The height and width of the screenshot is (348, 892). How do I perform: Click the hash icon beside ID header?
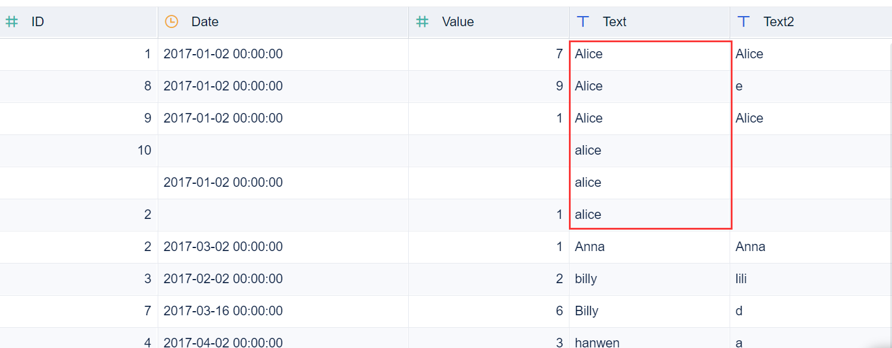click(x=11, y=22)
